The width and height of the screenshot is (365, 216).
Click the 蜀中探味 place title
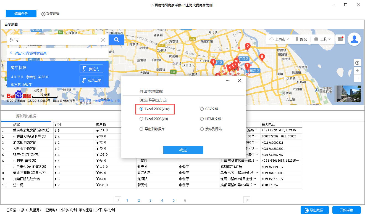[x=19, y=67]
